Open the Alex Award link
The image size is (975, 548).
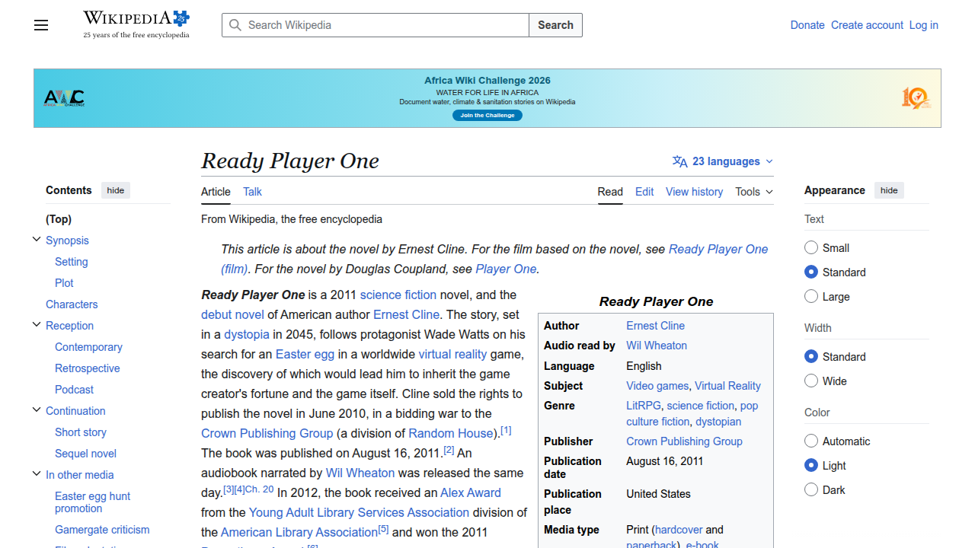tap(471, 492)
